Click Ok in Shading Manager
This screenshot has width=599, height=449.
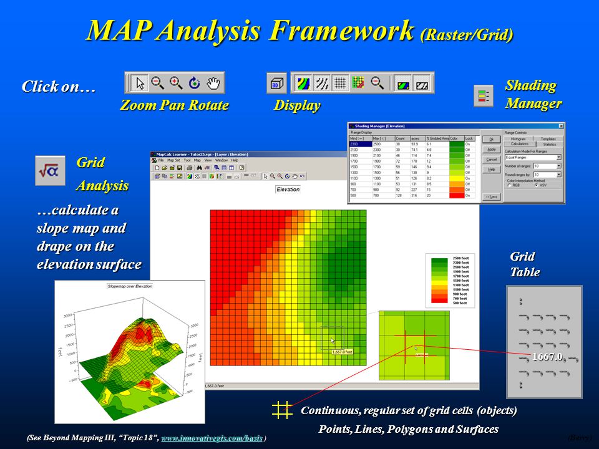point(491,139)
